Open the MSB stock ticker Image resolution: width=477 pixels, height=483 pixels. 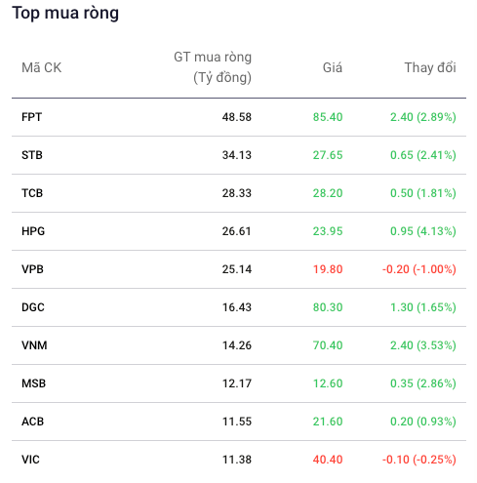(x=33, y=383)
